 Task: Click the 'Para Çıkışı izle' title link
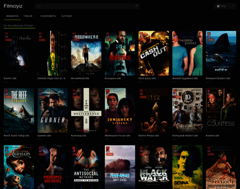tap(147, 78)
